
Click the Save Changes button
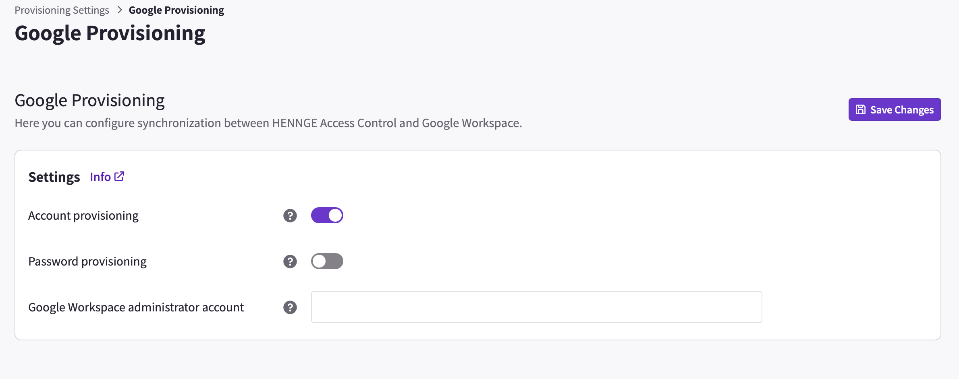[895, 109]
